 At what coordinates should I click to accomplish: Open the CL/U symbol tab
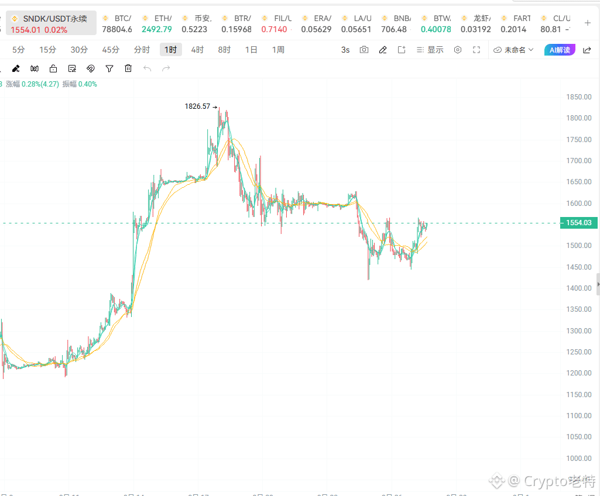point(556,23)
